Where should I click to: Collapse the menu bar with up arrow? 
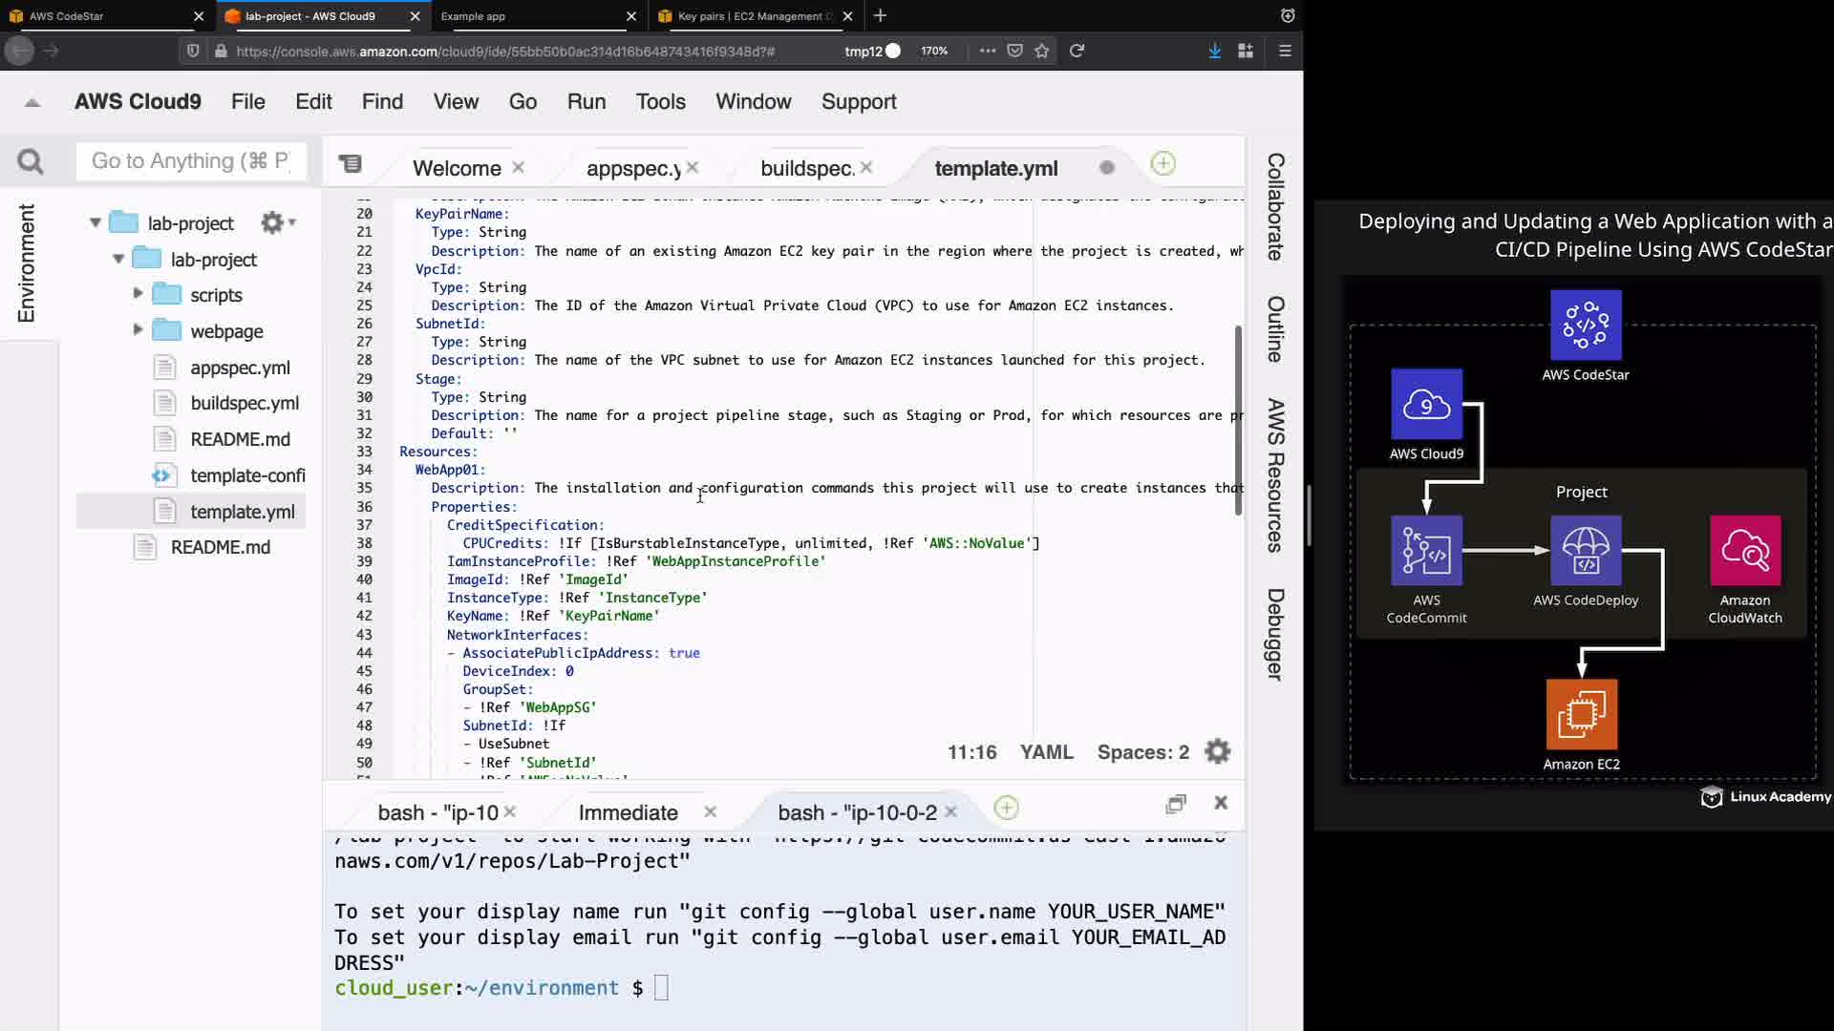tap(32, 102)
